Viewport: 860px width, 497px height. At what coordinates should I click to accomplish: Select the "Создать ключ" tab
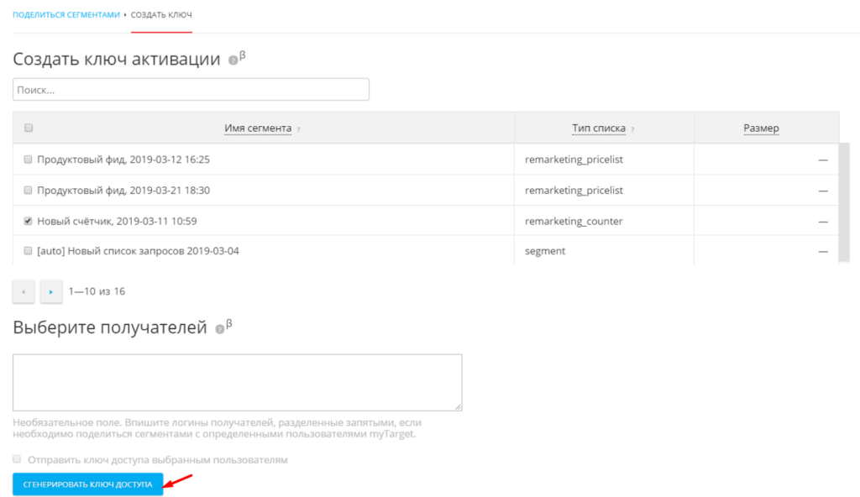click(x=161, y=15)
